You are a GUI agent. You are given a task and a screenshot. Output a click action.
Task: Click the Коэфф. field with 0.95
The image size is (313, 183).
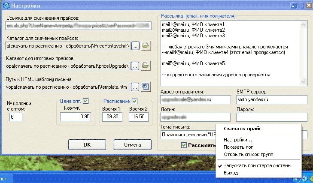tap(76, 117)
